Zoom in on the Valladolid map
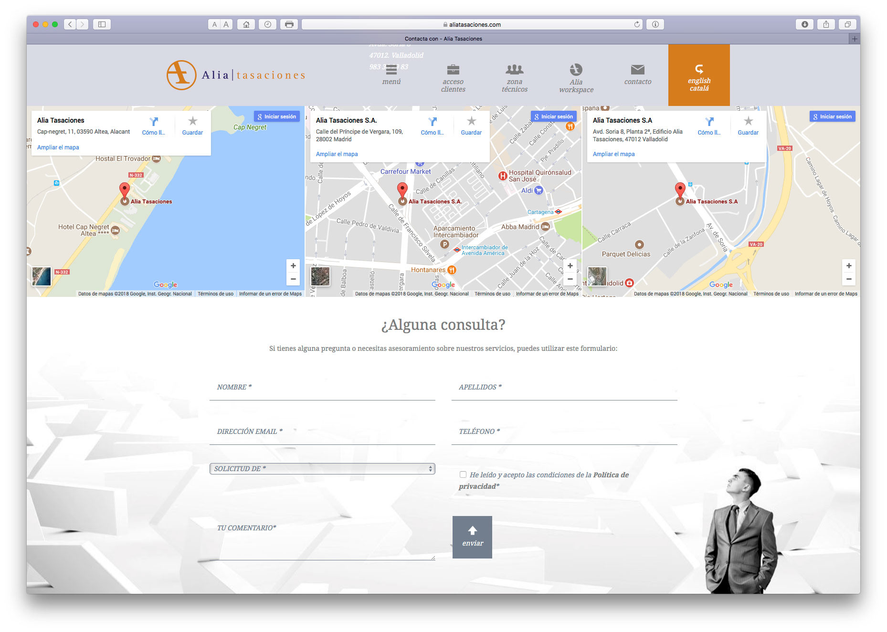 coord(849,266)
